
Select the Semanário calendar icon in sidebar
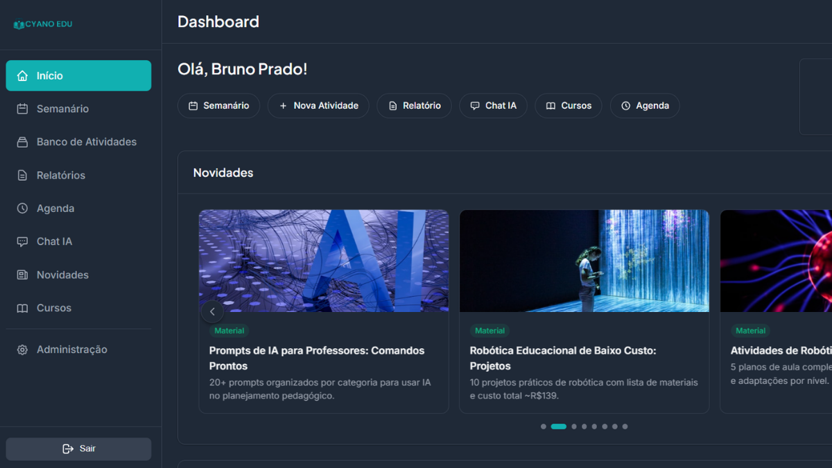click(x=22, y=108)
